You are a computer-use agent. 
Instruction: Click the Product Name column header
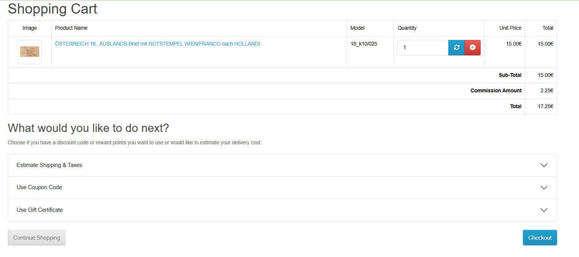pyautogui.click(x=71, y=28)
